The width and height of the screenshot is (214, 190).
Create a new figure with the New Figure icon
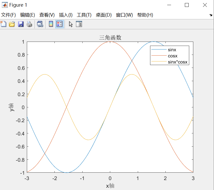[x=3, y=24]
